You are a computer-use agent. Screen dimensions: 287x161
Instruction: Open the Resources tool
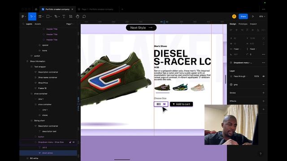pos(71,17)
